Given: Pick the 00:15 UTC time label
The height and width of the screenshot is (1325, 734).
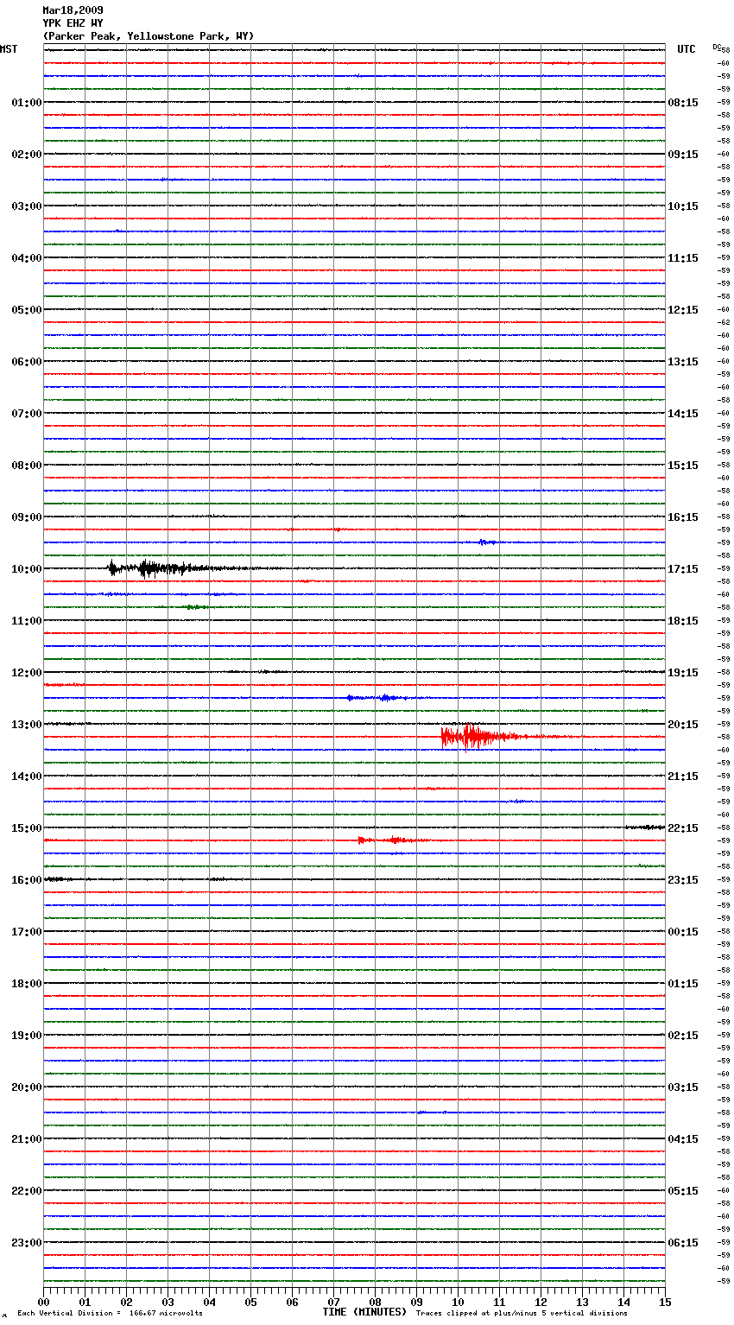Looking at the screenshot, I should (683, 932).
